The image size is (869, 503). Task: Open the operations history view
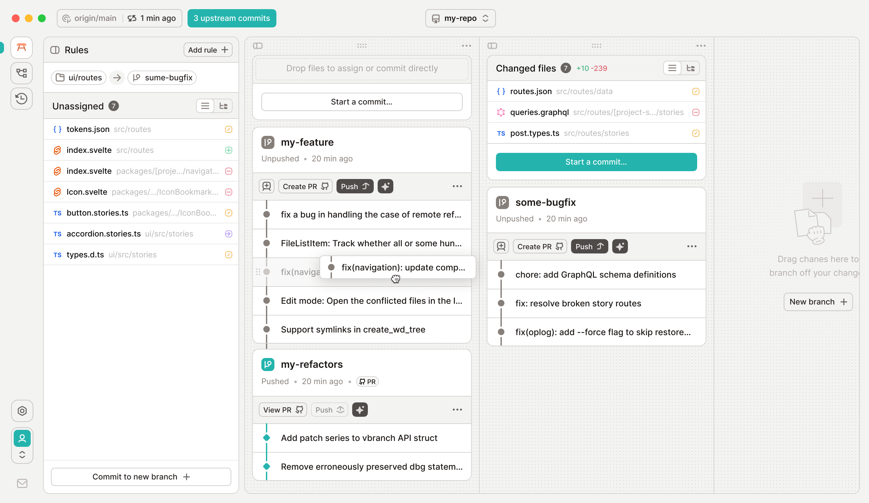[x=21, y=99]
